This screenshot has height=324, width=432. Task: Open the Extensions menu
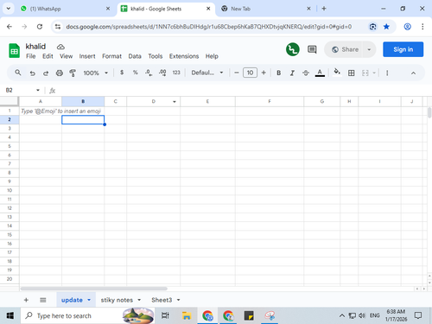tap(184, 56)
